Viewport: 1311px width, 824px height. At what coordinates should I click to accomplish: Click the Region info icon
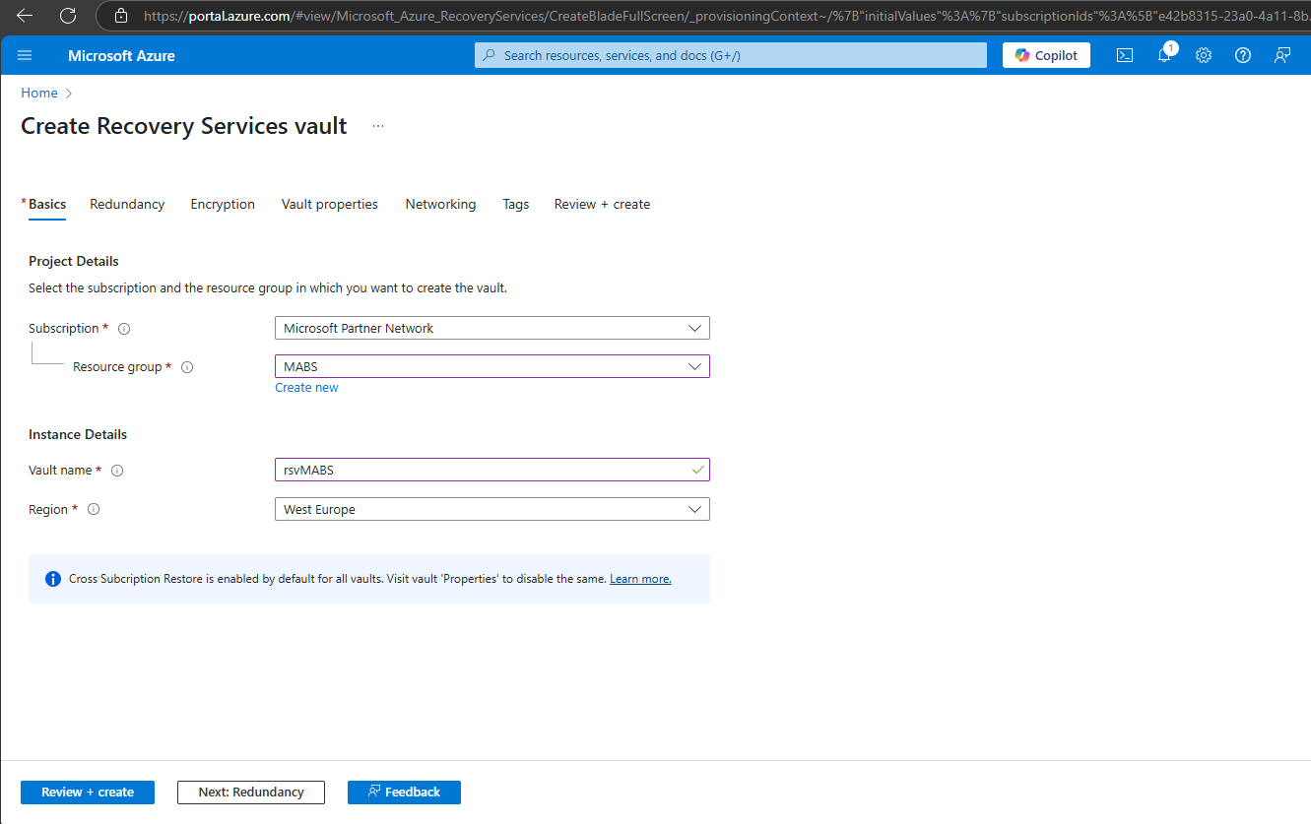coord(94,510)
